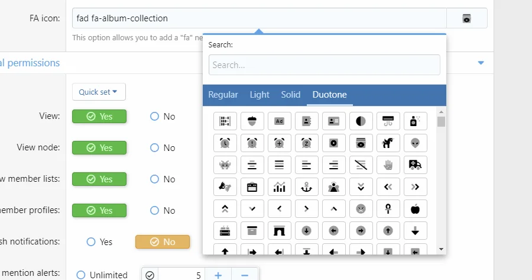Pick the alicorn horse icon

tap(388, 143)
